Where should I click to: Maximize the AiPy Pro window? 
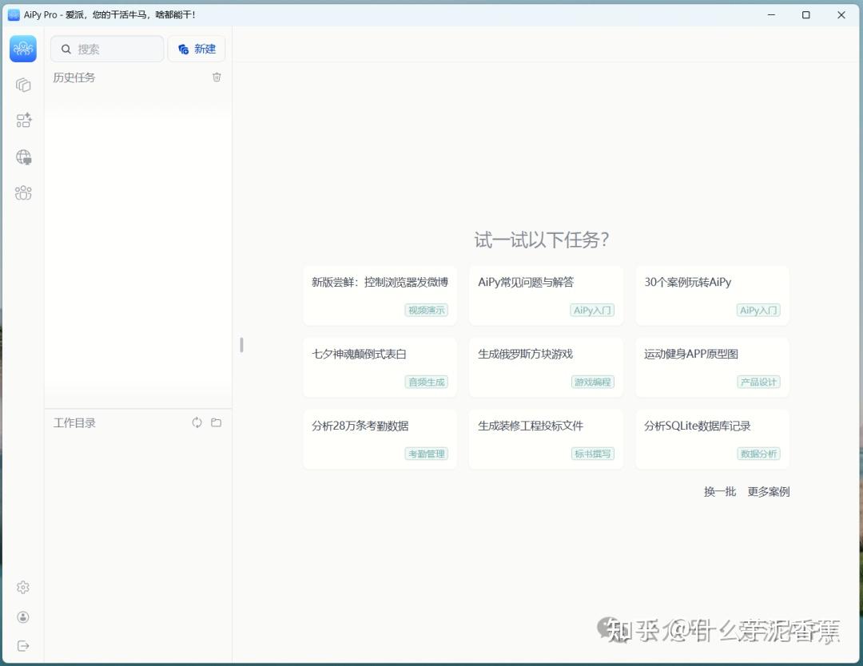click(805, 15)
